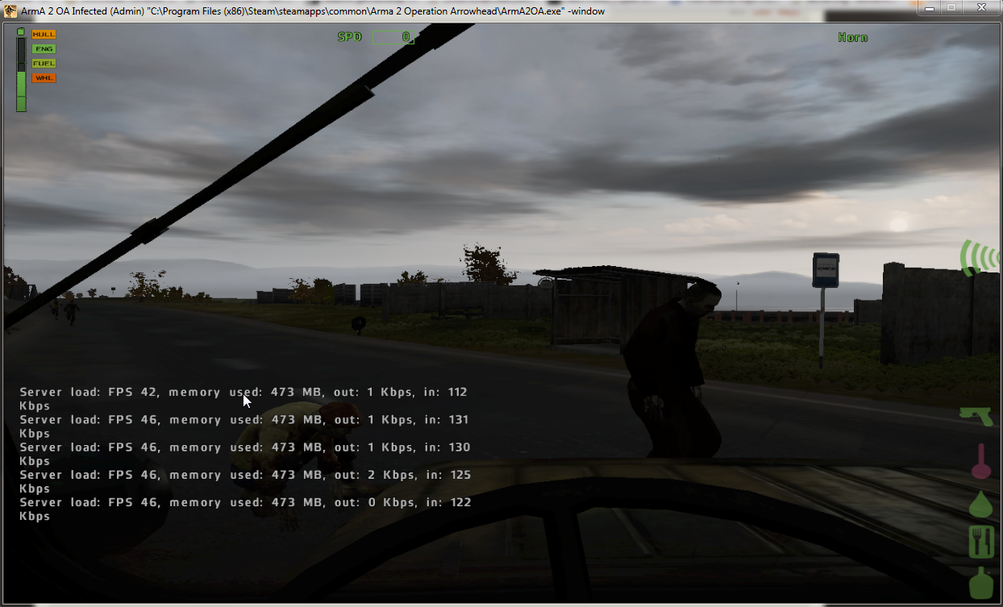The image size is (1003, 607).
Task: Click the server load line 'out: 0 Kbps'
Action: click(245, 509)
